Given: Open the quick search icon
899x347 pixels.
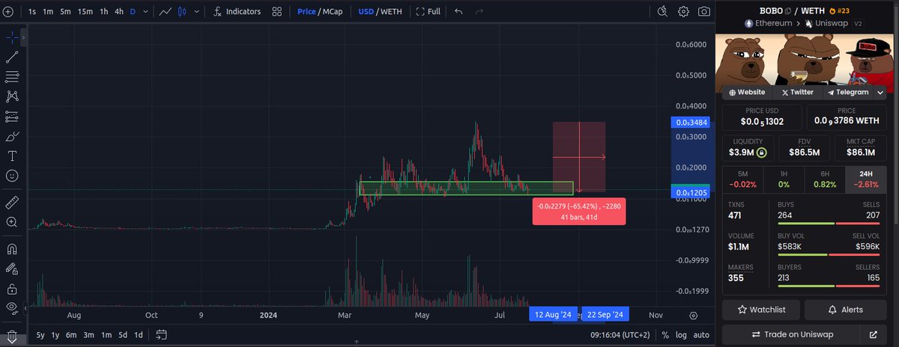Looking at the screenshot, I should (662, 11).
